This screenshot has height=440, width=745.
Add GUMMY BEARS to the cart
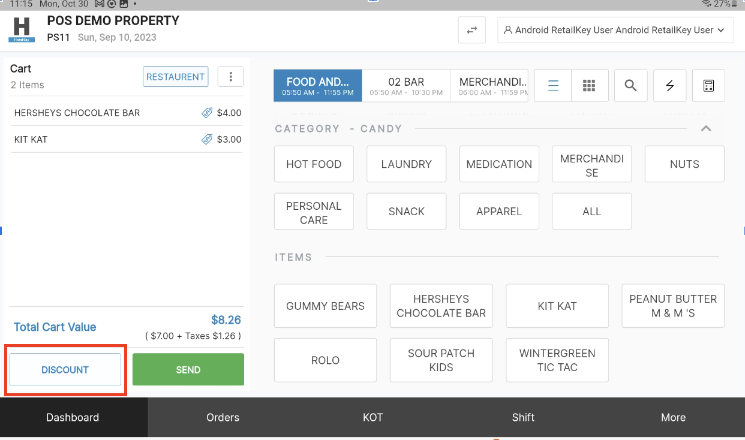coord(325,306)
